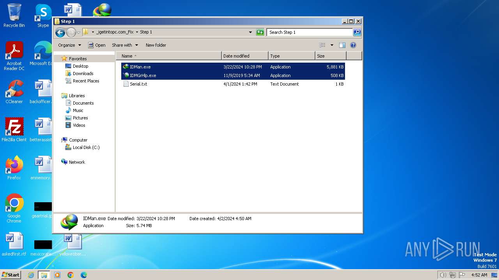
Task: Click FileZilla Client desktop icon
Action: click(x=14, y=129)
